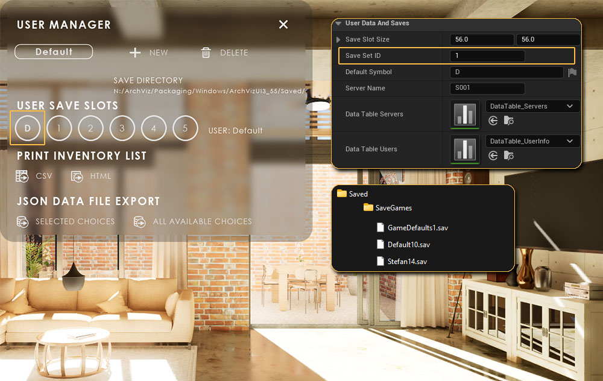This screenshot has width=603, height=381.
Task: Expand the Save Slot Size property
Action: [x=338, y=40]
